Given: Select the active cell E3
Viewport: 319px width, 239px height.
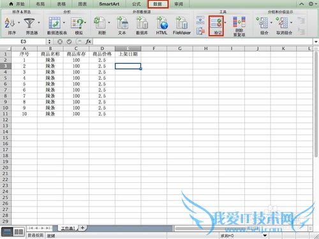Looking at the screenshot, I should click(x=128, y=66).
